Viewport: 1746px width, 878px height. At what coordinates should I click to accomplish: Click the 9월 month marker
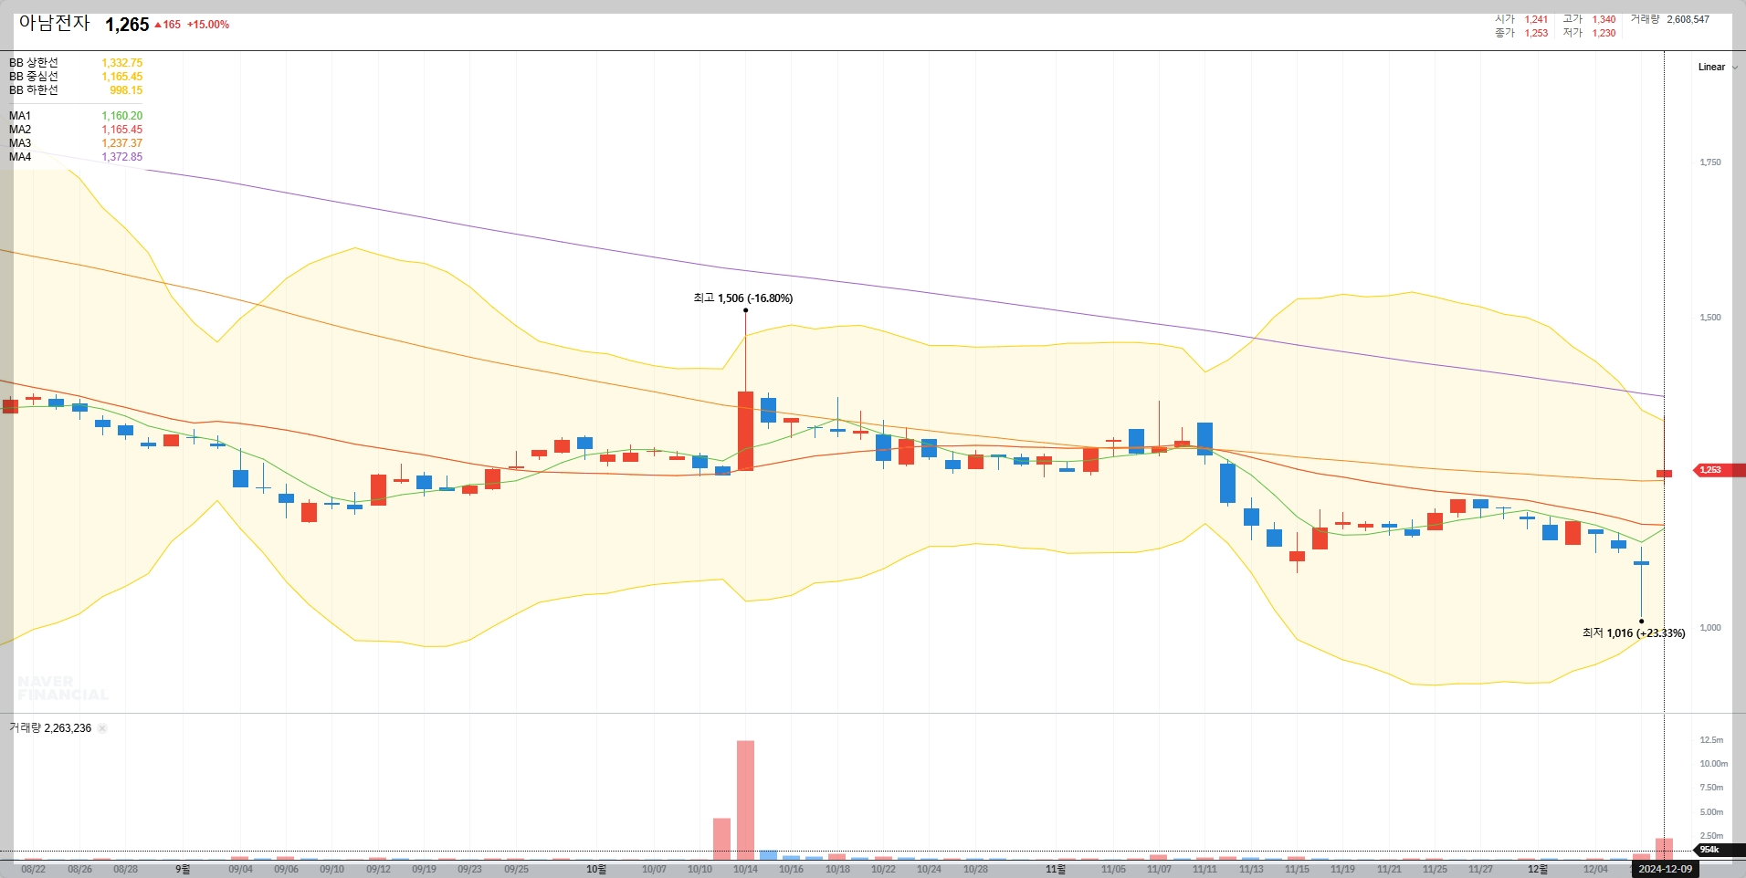pyautogui.click(x=183, y=870)
